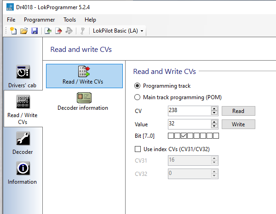Viewport: 276px width, 214px height.
Task: Click into the Value field showing 32
Action: coord(190,124)
